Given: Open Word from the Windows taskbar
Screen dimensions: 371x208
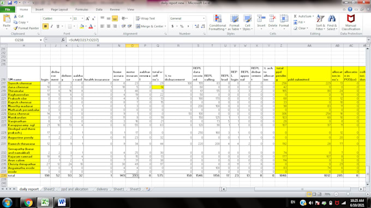Looking at the screenshot, I should point(62,203).
